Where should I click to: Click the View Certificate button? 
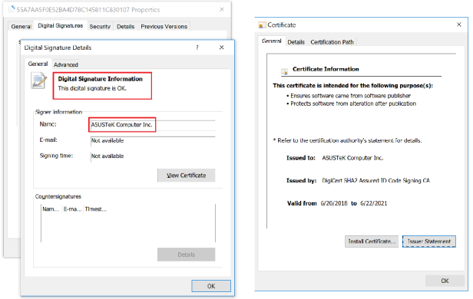click(186, 176)
